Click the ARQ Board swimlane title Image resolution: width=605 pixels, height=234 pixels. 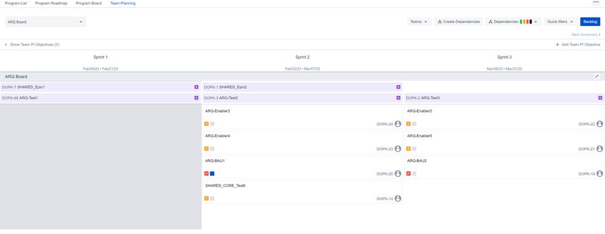click(16, 77)
